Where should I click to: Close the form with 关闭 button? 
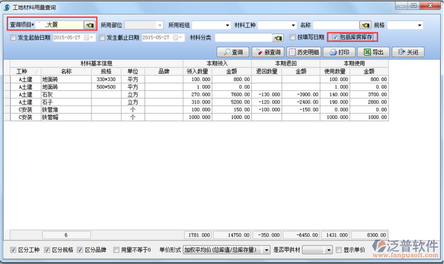408,52
